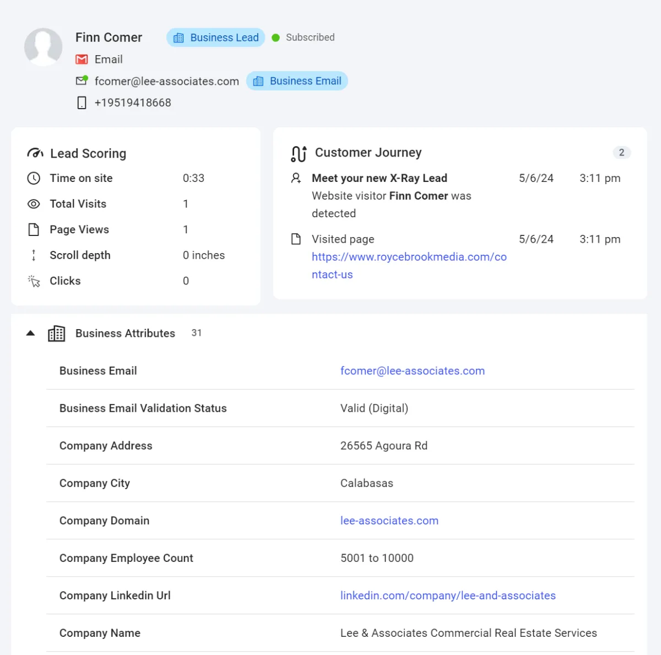The image size is (661, 655).
Task: Click Finn Comer's profile avatar
Action: [43, 47]
